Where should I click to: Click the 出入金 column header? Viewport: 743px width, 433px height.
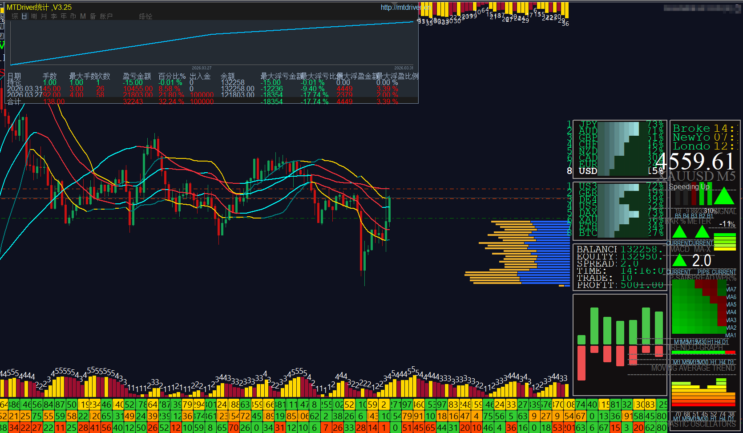pos(200,76)
